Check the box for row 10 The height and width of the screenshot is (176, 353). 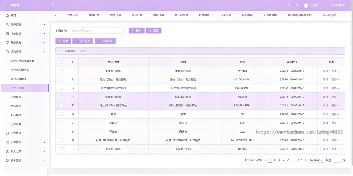pos(61,149)
